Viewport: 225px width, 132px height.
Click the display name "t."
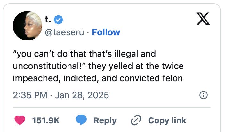pos(48,20)
